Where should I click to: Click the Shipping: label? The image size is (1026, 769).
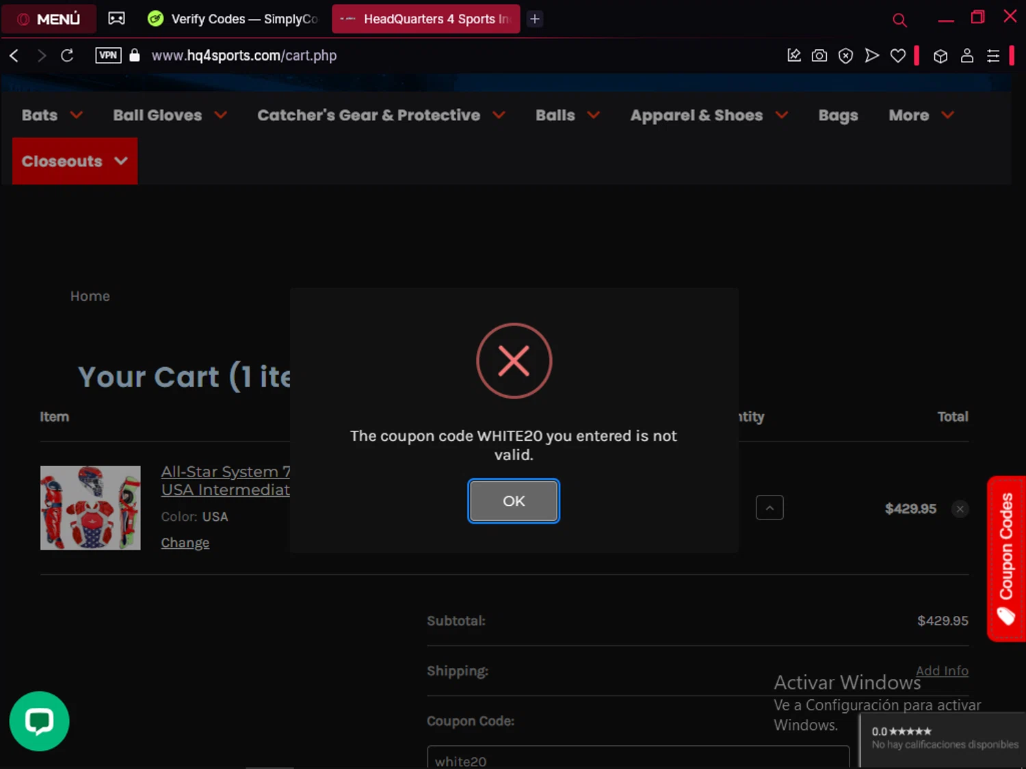(458, 671)
